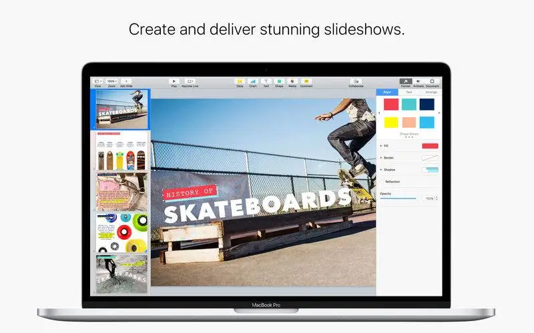534x333 pixels.
Task: Apply the red shape style swatch
Action: click(x=391, y=105)
